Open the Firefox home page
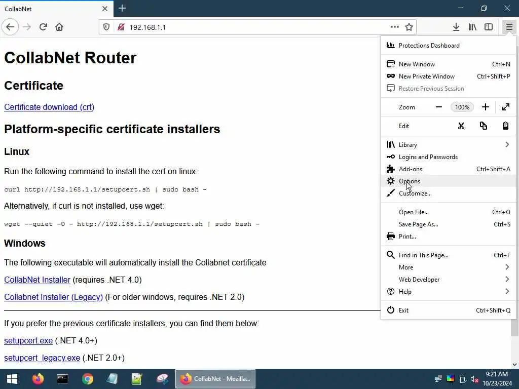This screenshot has width=519, height=389. pos(59,27)
